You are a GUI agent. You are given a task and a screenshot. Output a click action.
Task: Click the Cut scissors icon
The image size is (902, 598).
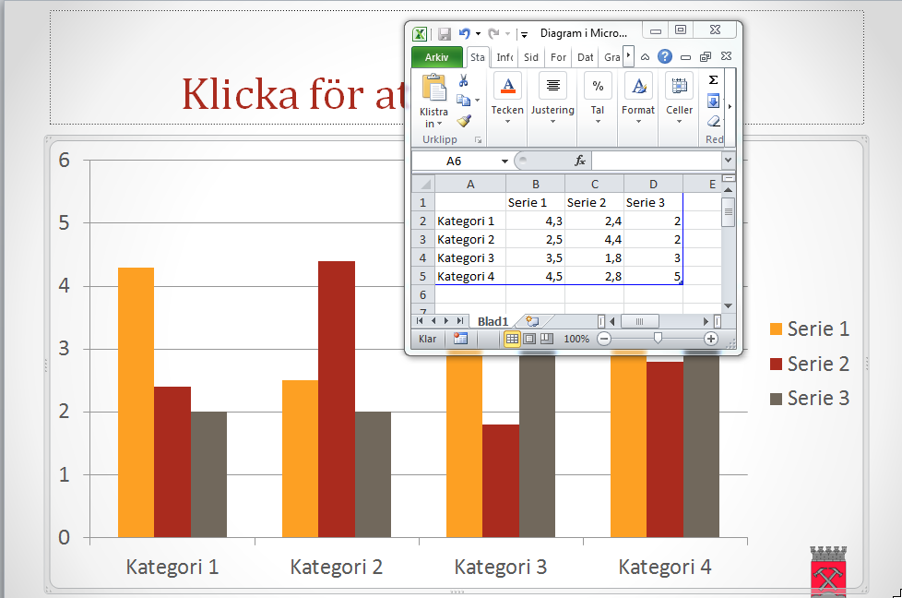(x=463, y=80)
